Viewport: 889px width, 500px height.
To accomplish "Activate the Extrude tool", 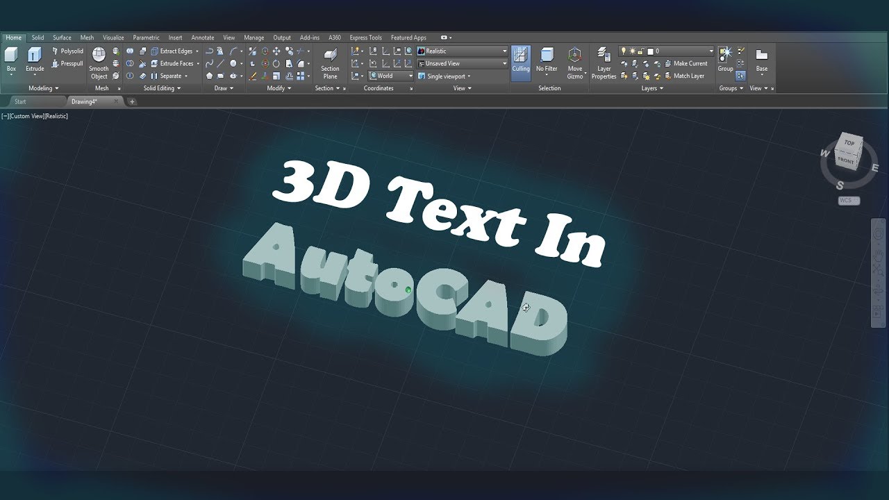I will (x=35, y=60).
